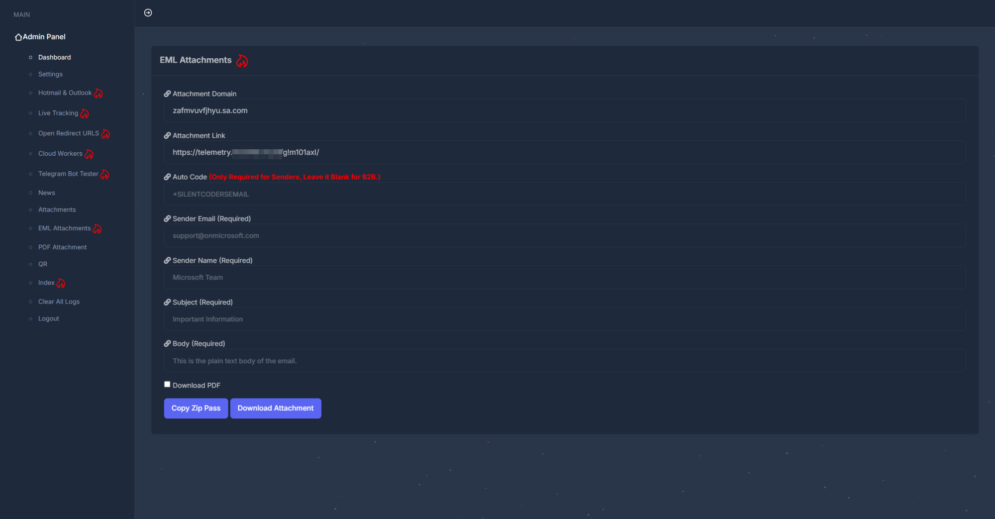This screenshot has height=519, width=995.
Task: Click the flame icon beside the EML Attachments heading
Action: click(242, 61)
